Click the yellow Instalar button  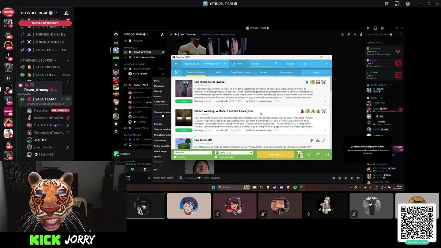point(275,155)
